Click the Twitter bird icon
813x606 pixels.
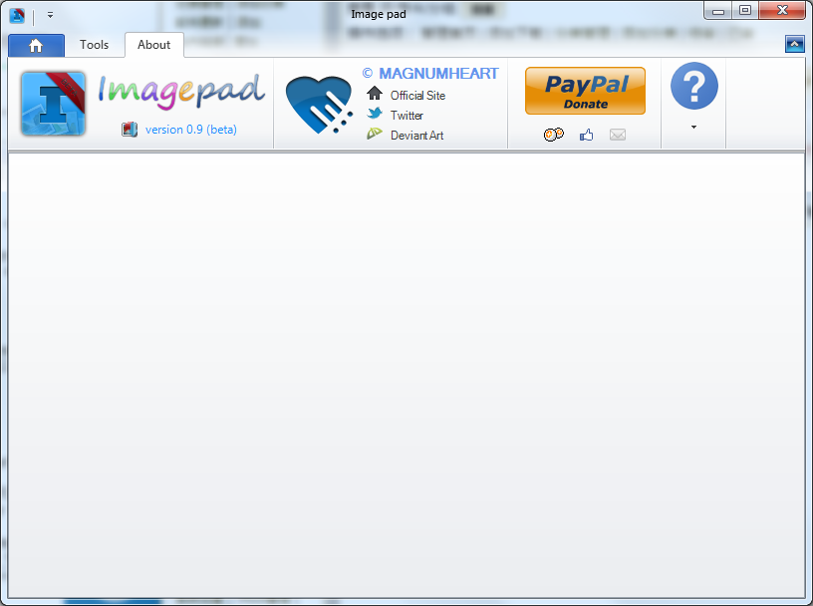pos(375,114)
